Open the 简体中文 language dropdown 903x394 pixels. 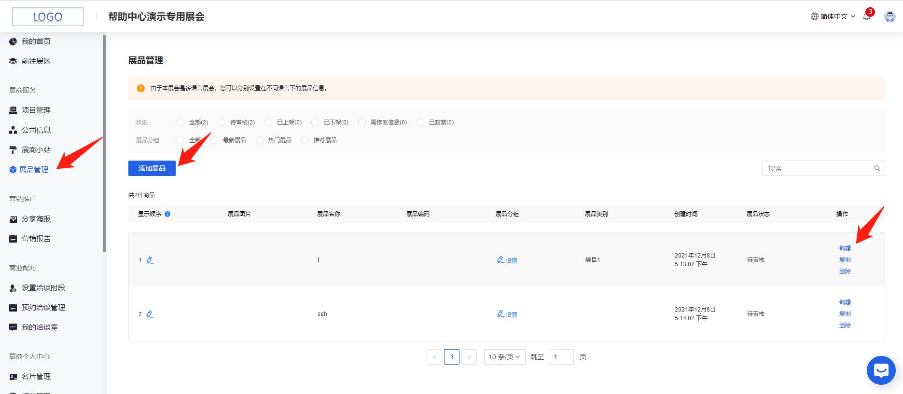tap(833, 16)
